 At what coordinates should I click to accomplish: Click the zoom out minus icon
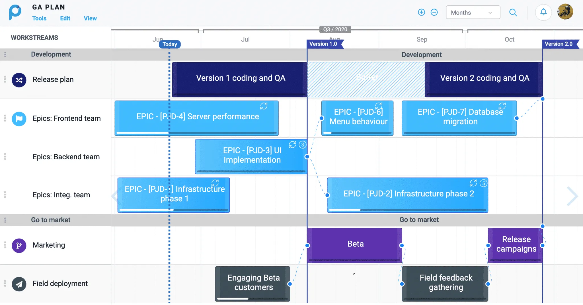[434, 12]
